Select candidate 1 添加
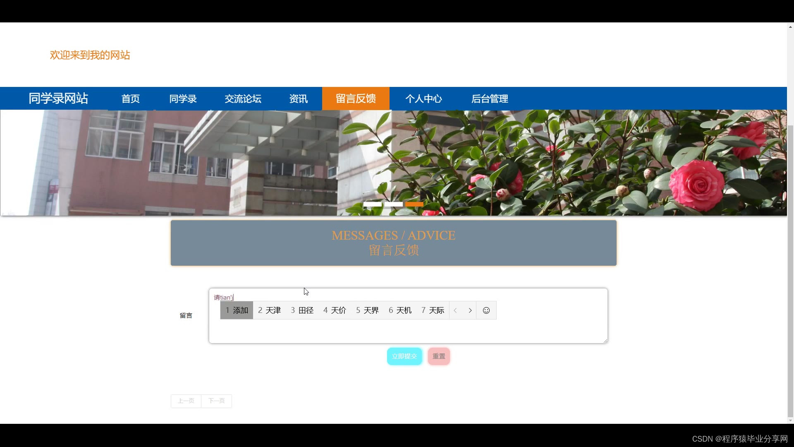This screenshot has height=447, width=794. coord(237,310)
